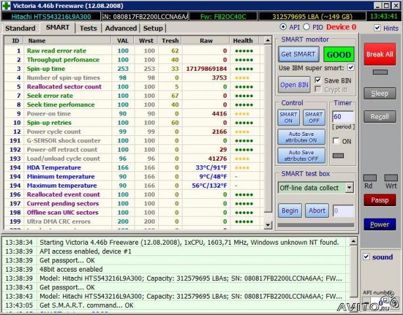Viewport: 403px width, 315px height.
Task: Click the SMART test progress bar
Action: point(316,225)
